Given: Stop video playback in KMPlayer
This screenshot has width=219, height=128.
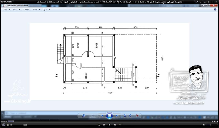Looking at the screenshot, I should 120,125.
